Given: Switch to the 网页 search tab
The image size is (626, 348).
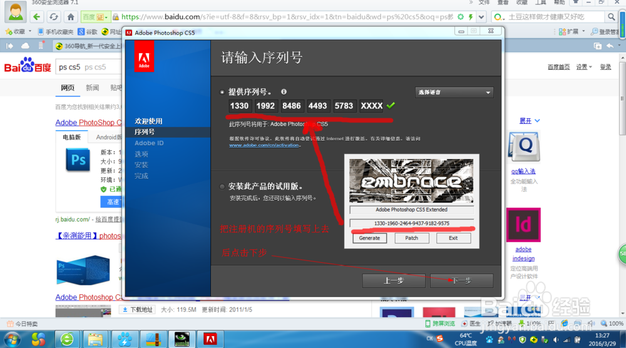Looking at the screenshot, I should 68,88.
